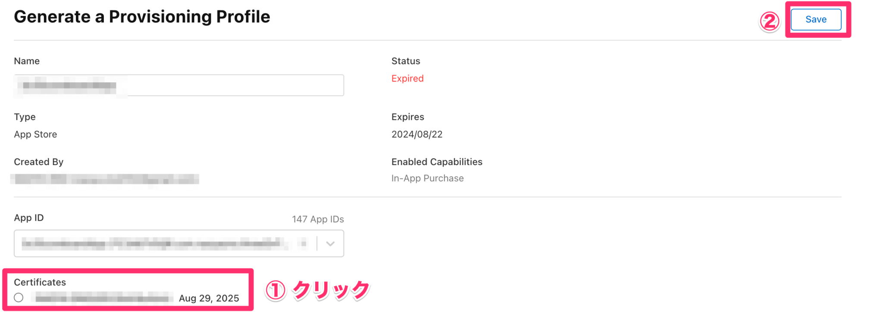Image resolution: width=883 pixels, height=312 pixels.
Task: Click the Save button
Action: pyautogui.click(x=816, y=19)
